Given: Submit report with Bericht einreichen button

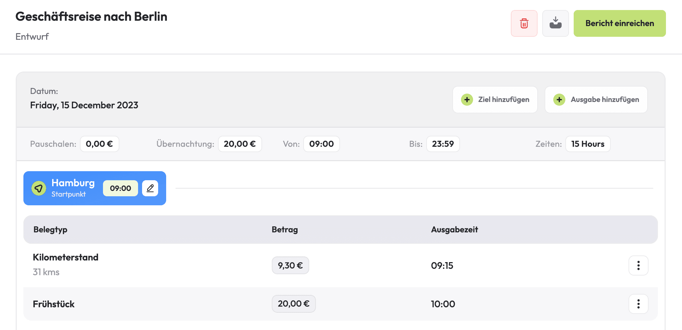Looking at the screenshot, I should (x=619, y=23).
